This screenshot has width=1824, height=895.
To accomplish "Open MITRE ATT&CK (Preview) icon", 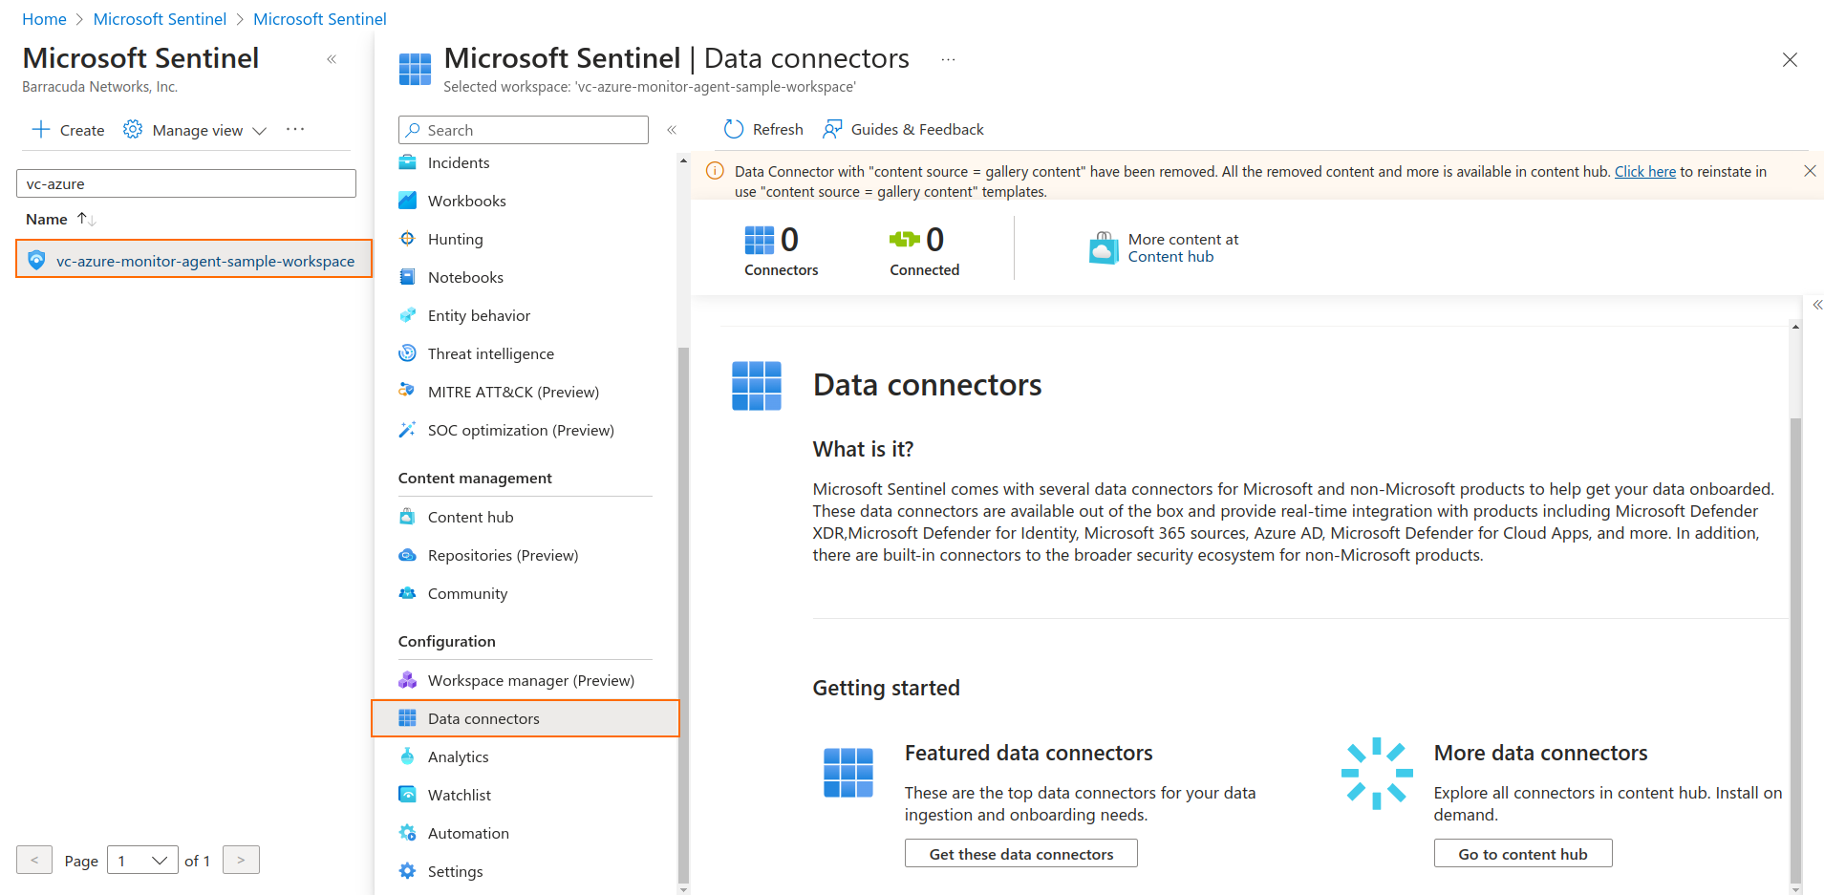I will pos(407,392).
